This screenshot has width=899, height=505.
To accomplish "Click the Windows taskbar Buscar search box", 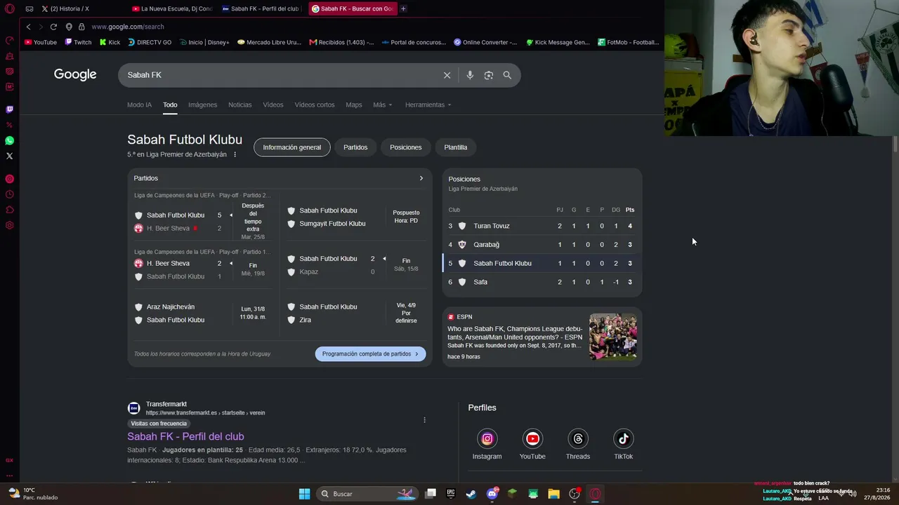I will tap(367, 494).
